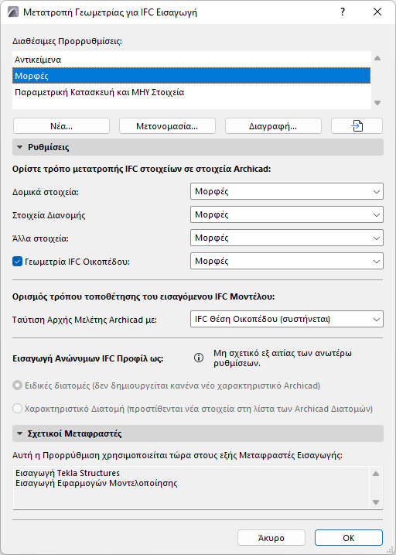
Task: Click the import preset icon button
Action: pos(357,125)
